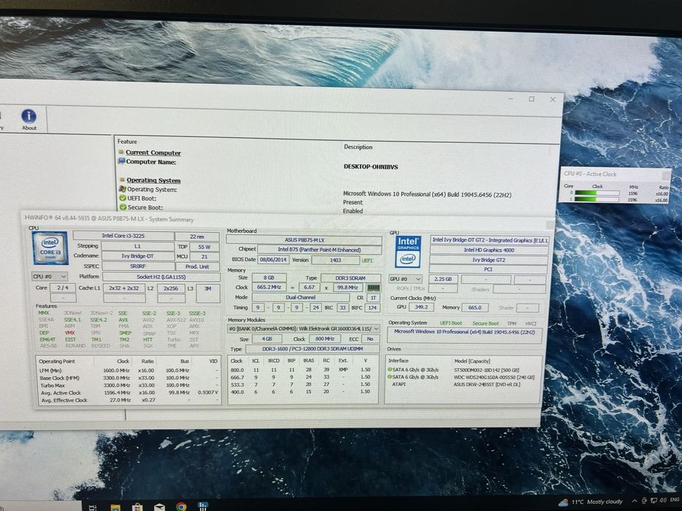
Task: Click the Intel Graphics GPU logo
Action: point(408,252)
